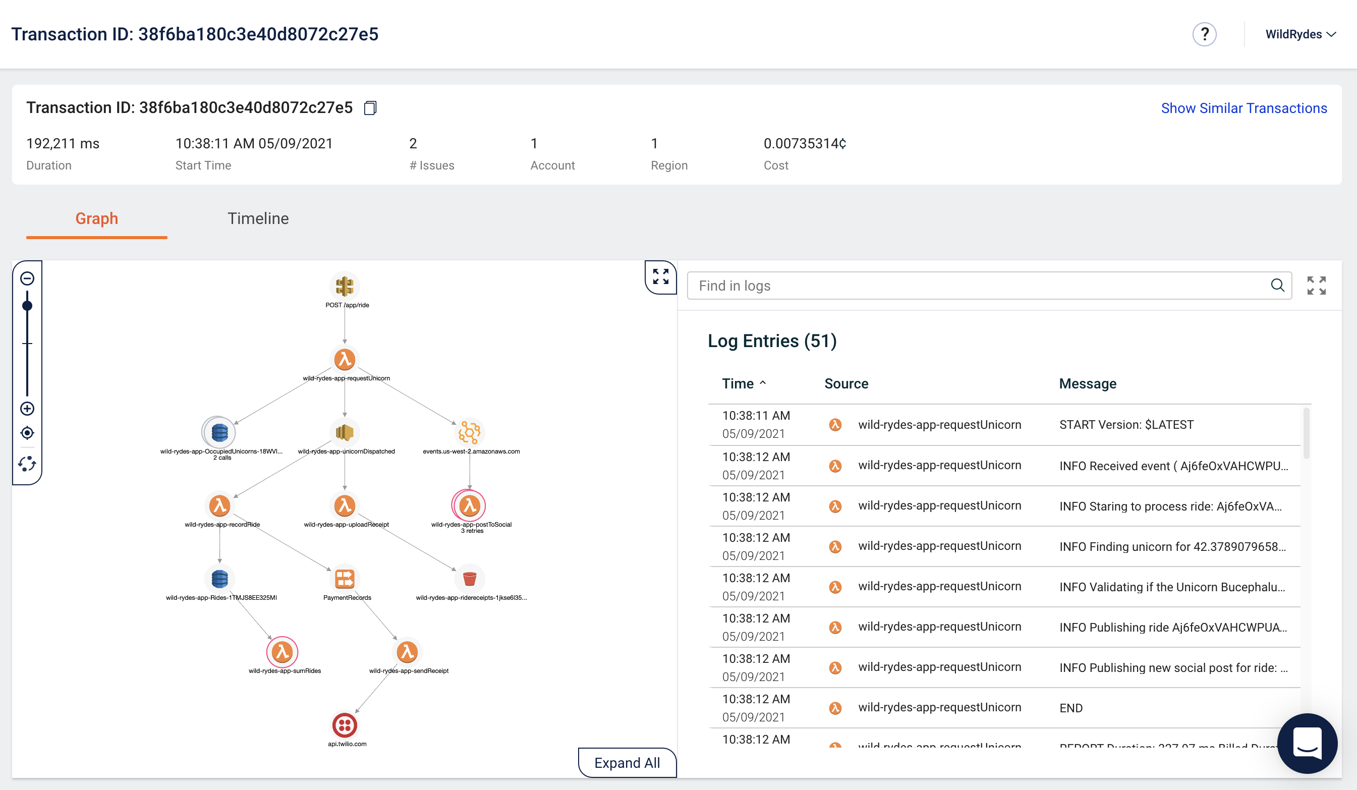Click the help question mark icon
The width and height of the screenshot is (1357, 790).
(x=1204, y=34)
